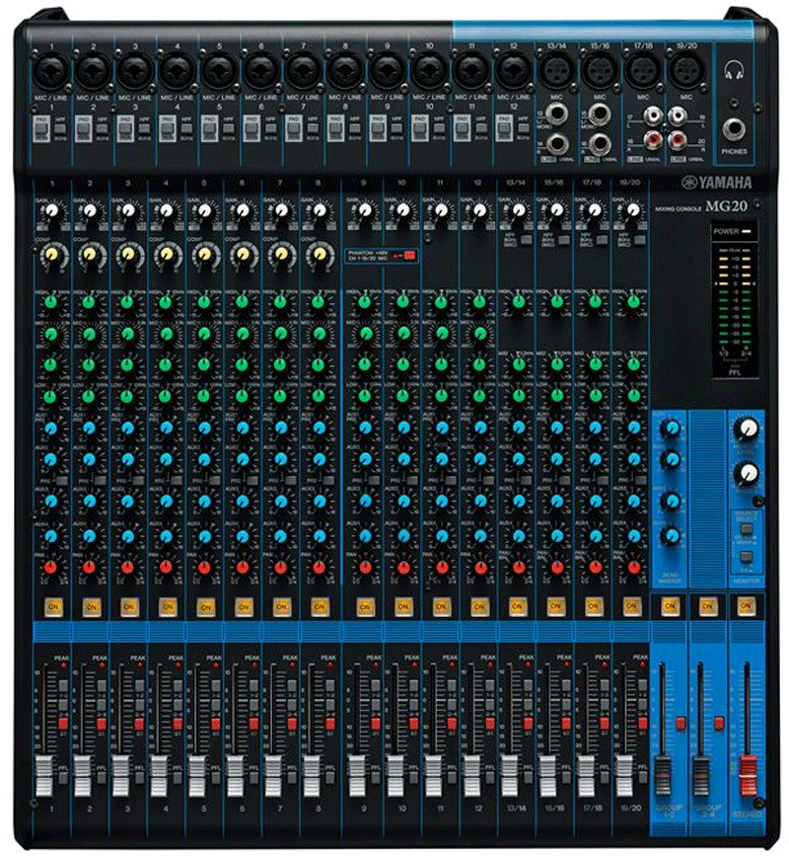This screenshot has height=858, width=789.
Task: Click the channel 16 line input jack
Action: (600, 143)
